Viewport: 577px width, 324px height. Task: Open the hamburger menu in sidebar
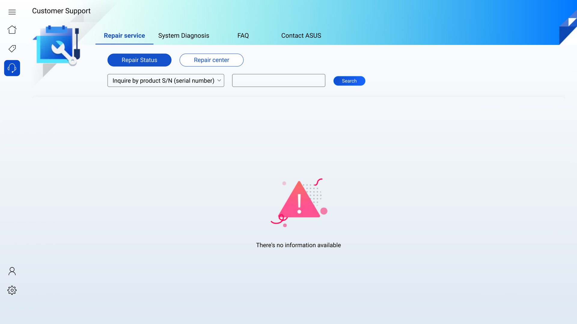pos(12,12)
